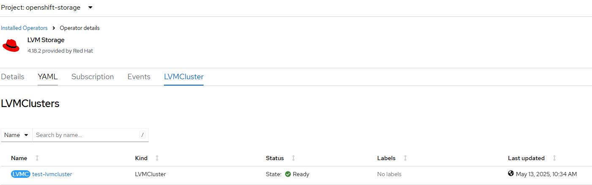Image resolution: width=592 pixels, height=185 pixels.
Task: Open the Name filter type dropdown
Action: [x=16, y=135]
